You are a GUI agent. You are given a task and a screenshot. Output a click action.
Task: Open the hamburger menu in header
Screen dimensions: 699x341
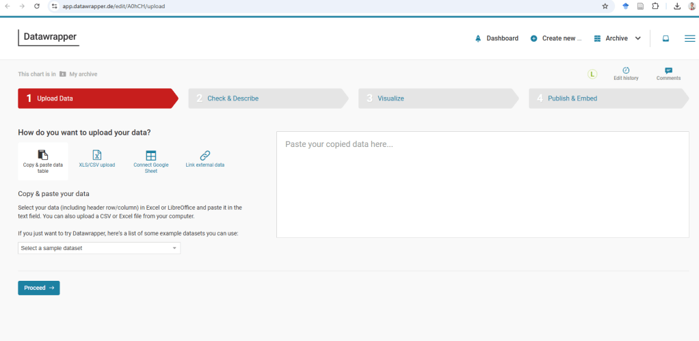click(689, 38)
